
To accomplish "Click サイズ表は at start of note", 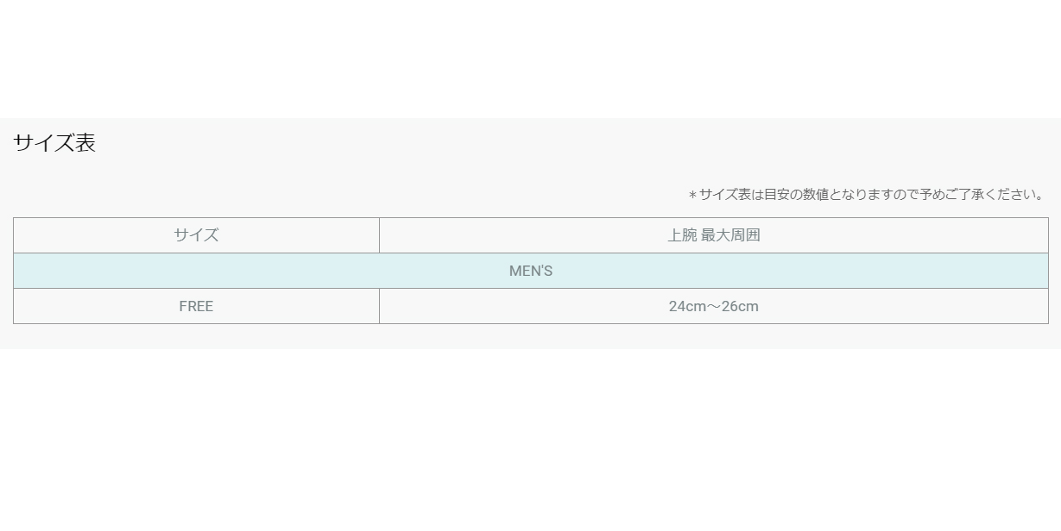I will point(732,195).
